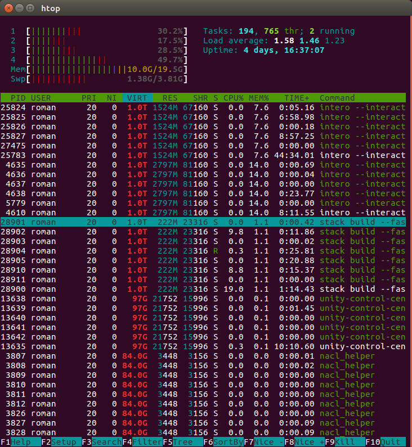
Task: Click the CPU 2 meter at 17.5%
Action: (x=99, y=41)
